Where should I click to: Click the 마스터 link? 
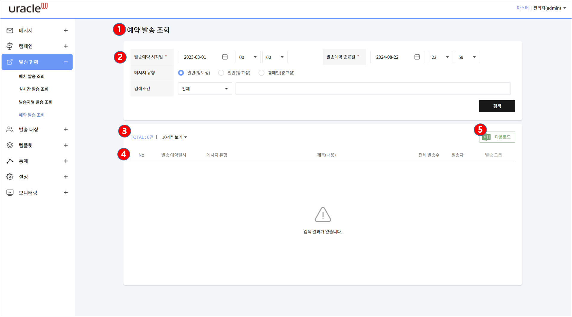coord(522,8)
